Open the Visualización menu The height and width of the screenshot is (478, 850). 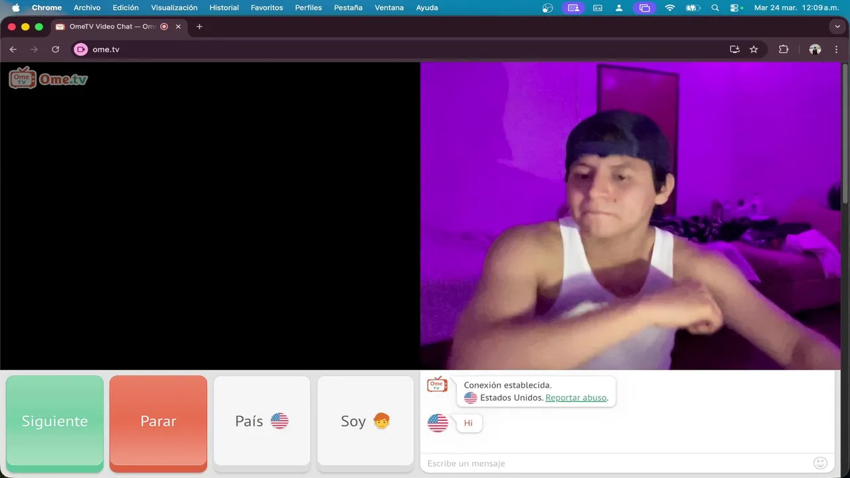click(174, 8)
